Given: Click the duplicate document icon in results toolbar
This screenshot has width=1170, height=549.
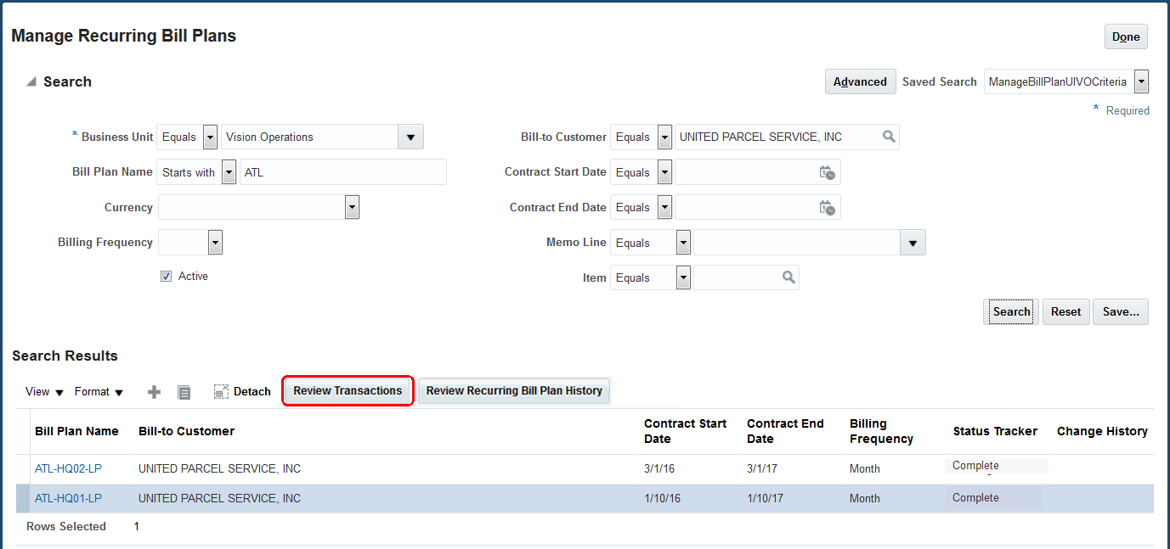Looking at the screenshot, I should [x=184, y=391].
